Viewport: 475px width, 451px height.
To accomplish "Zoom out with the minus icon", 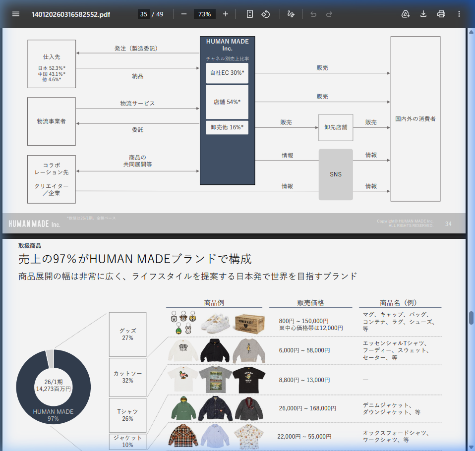I will (184, 14).
